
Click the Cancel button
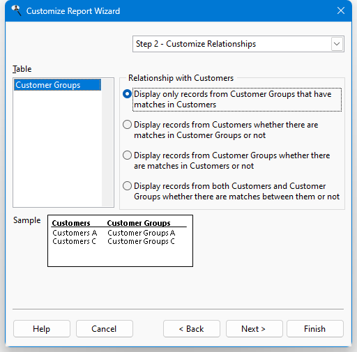[x=105, y=329]
